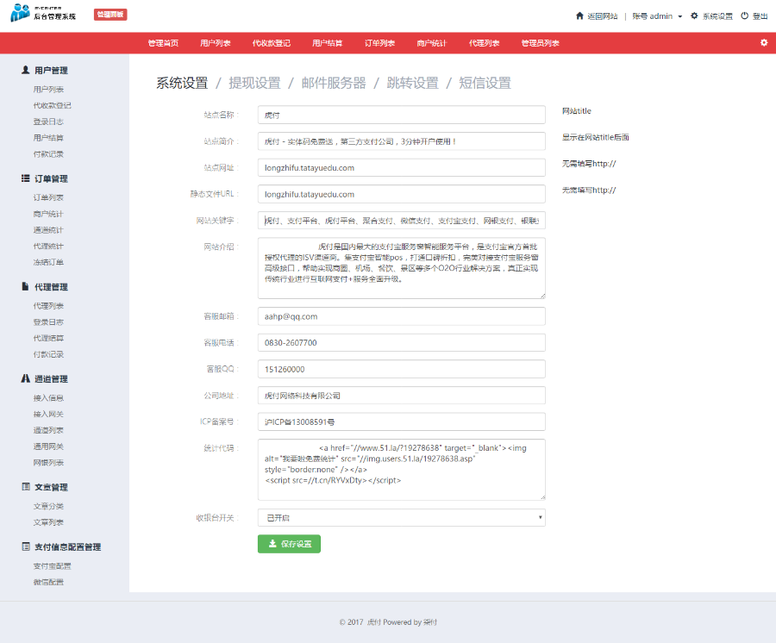Switch to the 跳转设置 tab
Image resolution: width=776 pixels, height=643 pixels.
(413, 83)
